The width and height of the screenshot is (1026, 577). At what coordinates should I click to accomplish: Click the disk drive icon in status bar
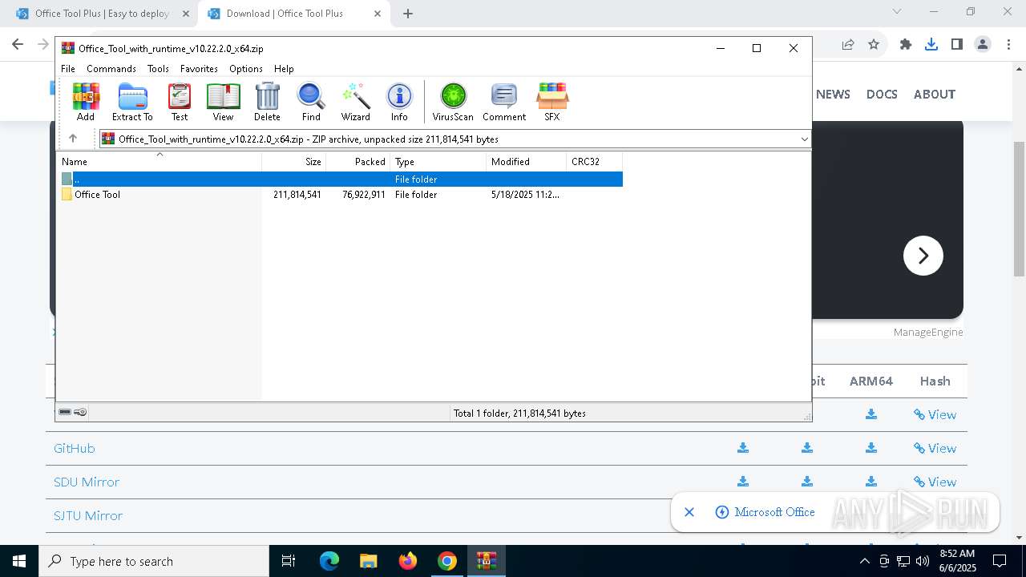pos(65,412)
